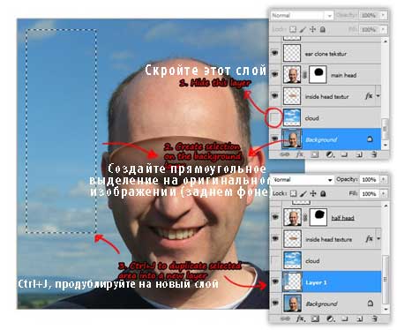Create new layer in main head panel footer

pos(359,154)
